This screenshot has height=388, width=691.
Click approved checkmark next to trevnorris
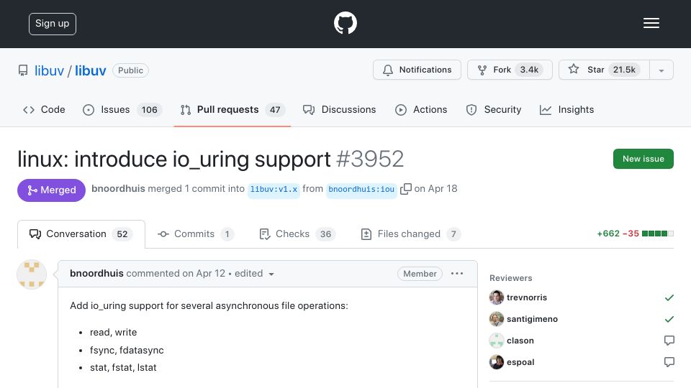point(669,297)
